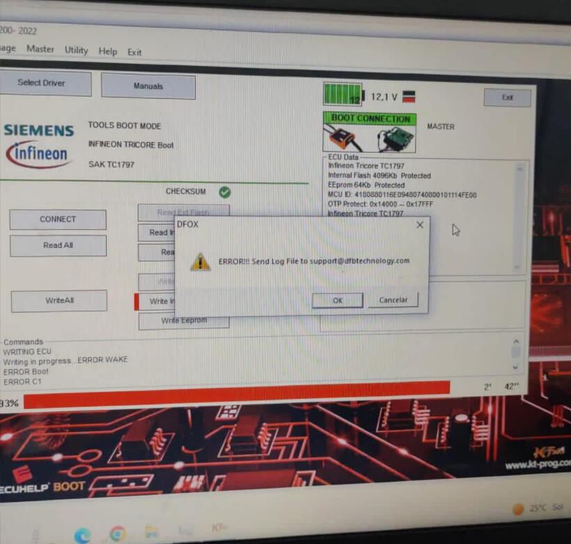The height and width of the screenshot is (544, 571).
Task: Click the WRITING ECU log line
Action: pyautogui.click(x=27, y=352)
